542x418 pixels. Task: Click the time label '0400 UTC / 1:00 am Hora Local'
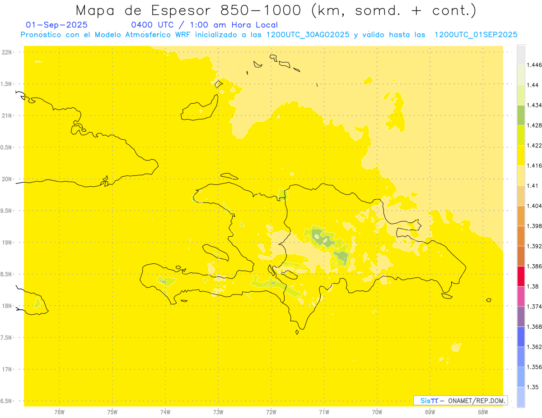tap(204, 25)
